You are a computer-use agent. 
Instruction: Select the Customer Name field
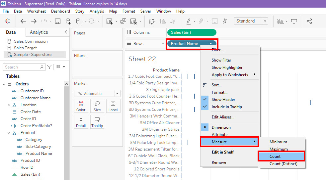pyautogui.click(x=36, y=98)
